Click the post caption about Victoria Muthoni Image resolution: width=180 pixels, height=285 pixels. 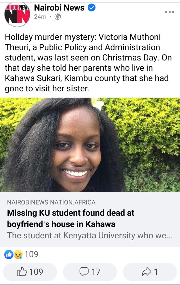tap(88, 63)
